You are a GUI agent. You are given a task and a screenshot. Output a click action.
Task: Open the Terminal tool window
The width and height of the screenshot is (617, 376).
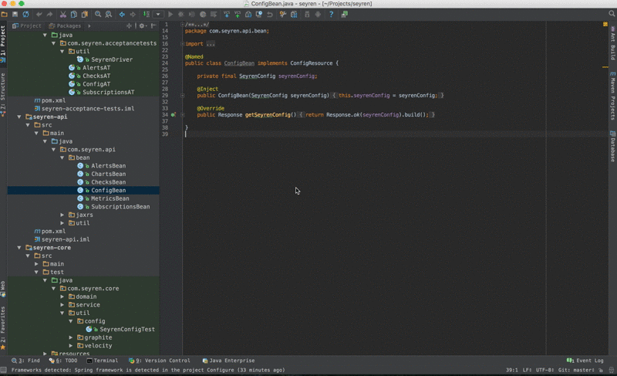pyautogui.click(x=103, y=361)
